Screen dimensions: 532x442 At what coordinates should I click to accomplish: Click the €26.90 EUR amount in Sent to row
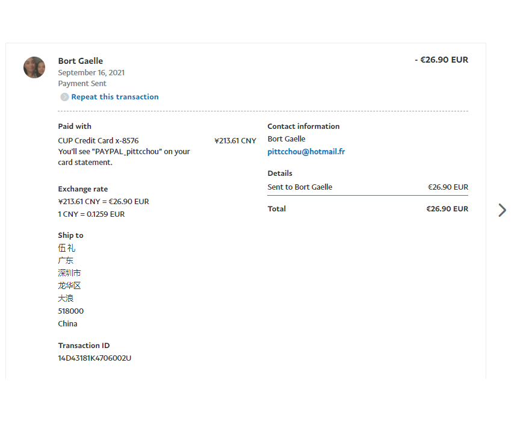(x=448, y=187)
